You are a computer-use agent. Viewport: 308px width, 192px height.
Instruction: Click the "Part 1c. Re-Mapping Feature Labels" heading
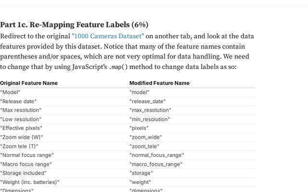click(74, 24)
